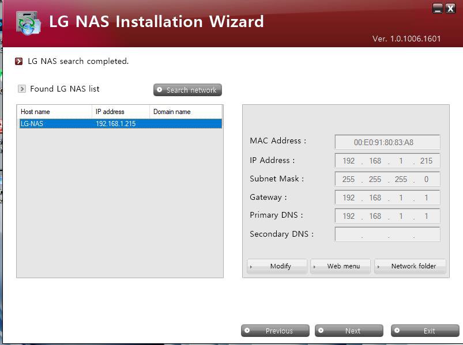Click the version text Ver. 1.0.1006.1601
The width and height of the screenshot is (463, 345).
click(x=406, y=39)
